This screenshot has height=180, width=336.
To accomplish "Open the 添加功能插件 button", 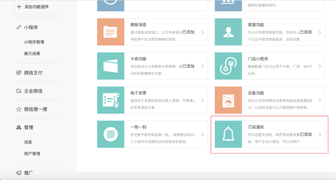I will pyautogui.click(x=38, y=7).
